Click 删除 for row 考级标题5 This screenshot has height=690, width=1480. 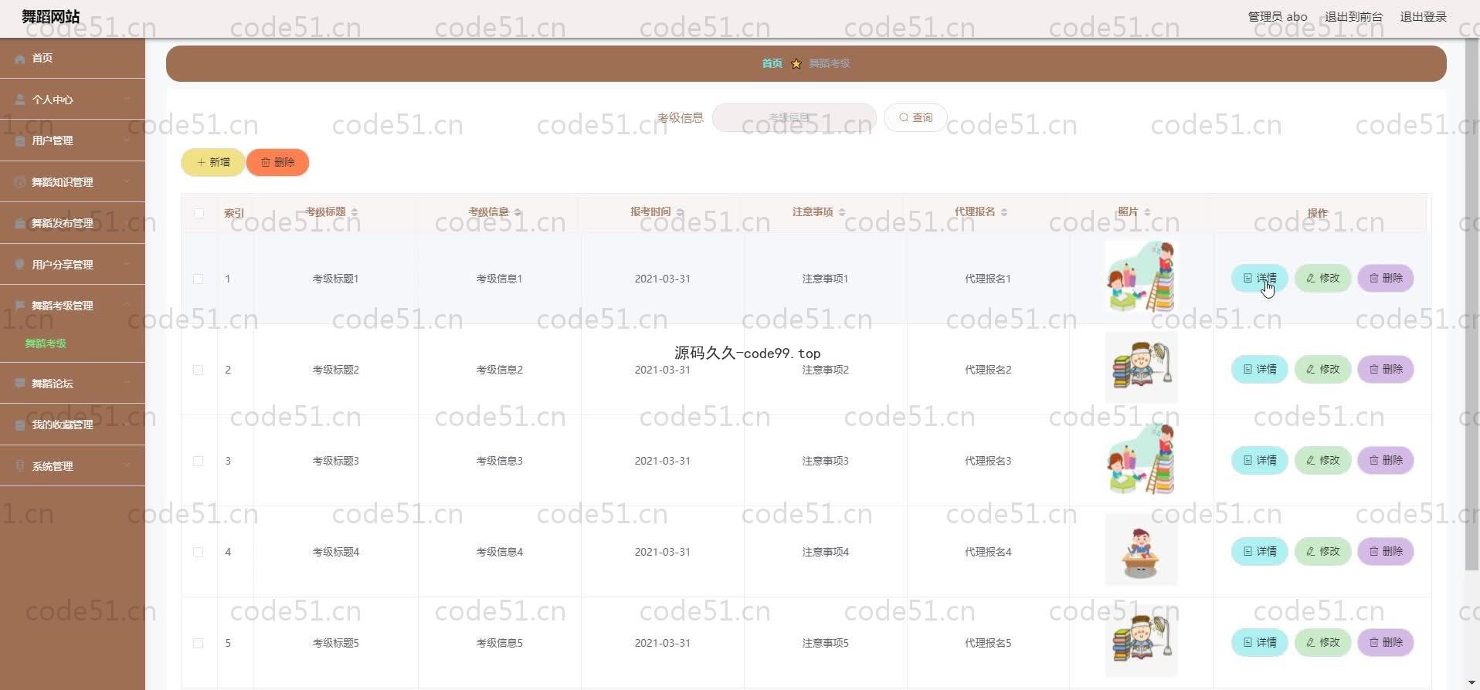[1386, 642]
